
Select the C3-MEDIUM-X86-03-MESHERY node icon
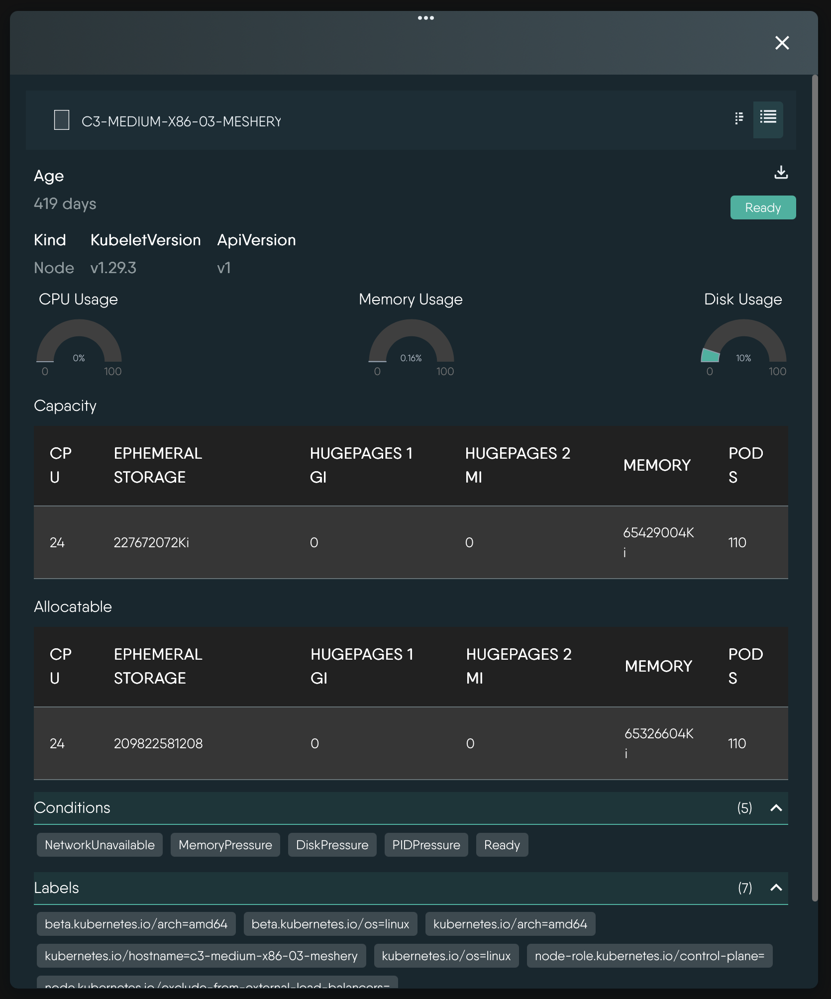[62, 120]
